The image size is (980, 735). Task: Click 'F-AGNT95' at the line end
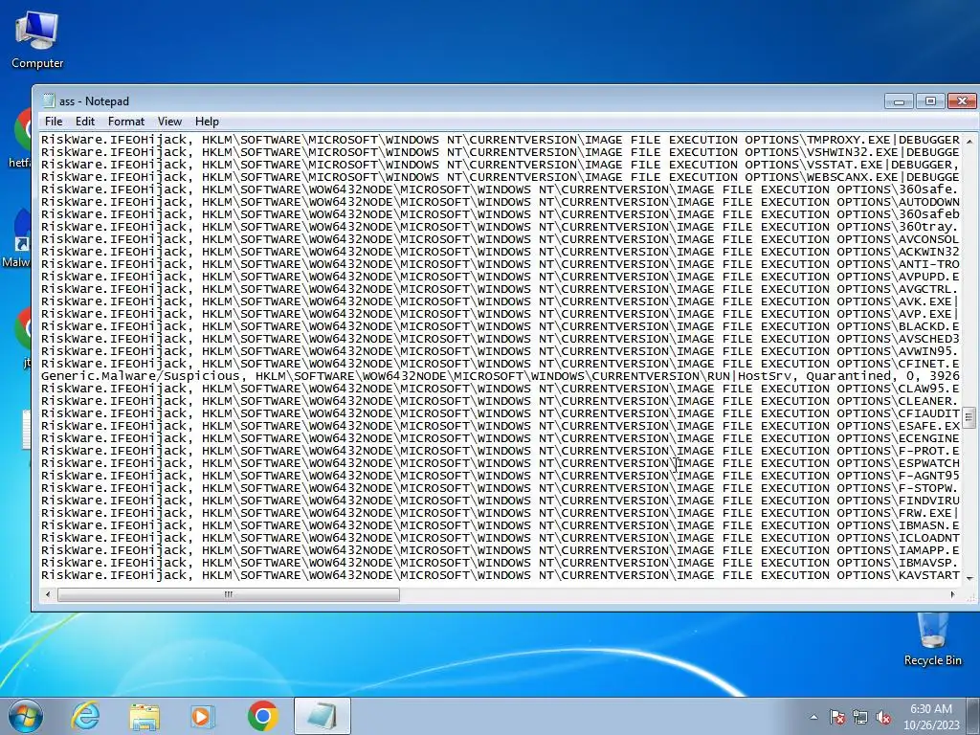coord(928,476)
